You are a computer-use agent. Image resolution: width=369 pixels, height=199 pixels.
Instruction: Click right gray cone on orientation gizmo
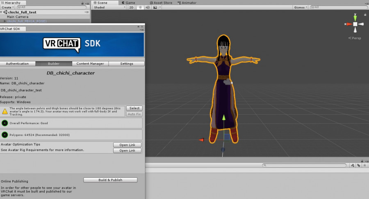coord(361,24)
